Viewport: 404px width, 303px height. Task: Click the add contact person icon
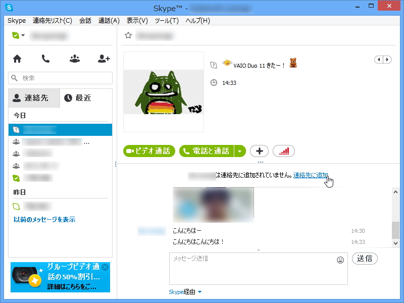103,59
